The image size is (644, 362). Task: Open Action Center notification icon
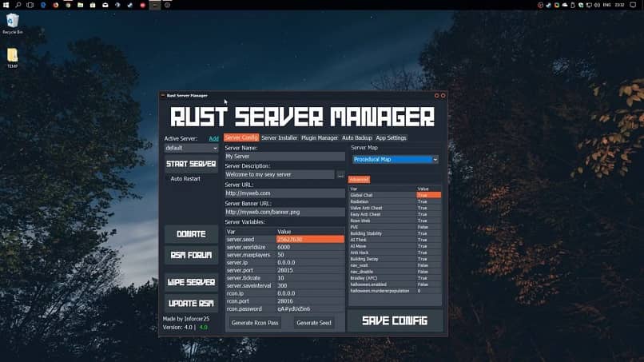pyautogui.click(x=633, y=5)
